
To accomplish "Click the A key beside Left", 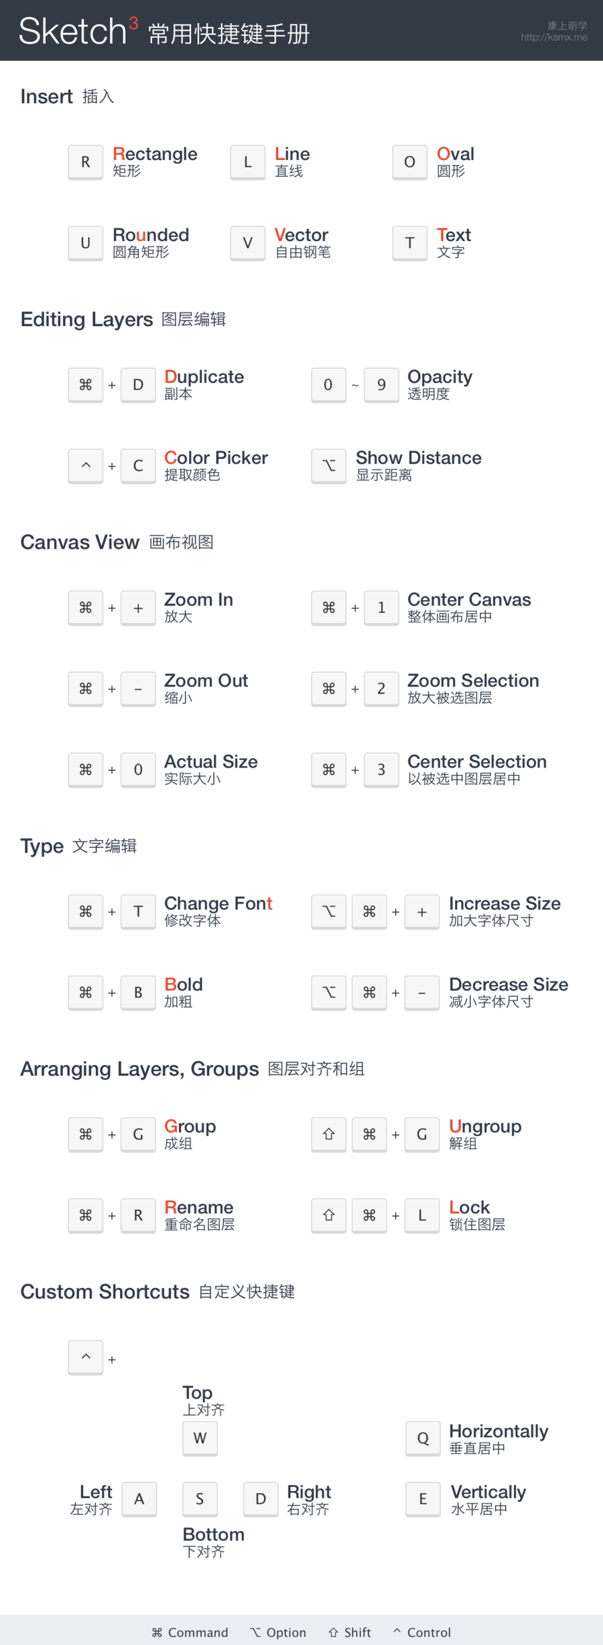I will 139,1499.
